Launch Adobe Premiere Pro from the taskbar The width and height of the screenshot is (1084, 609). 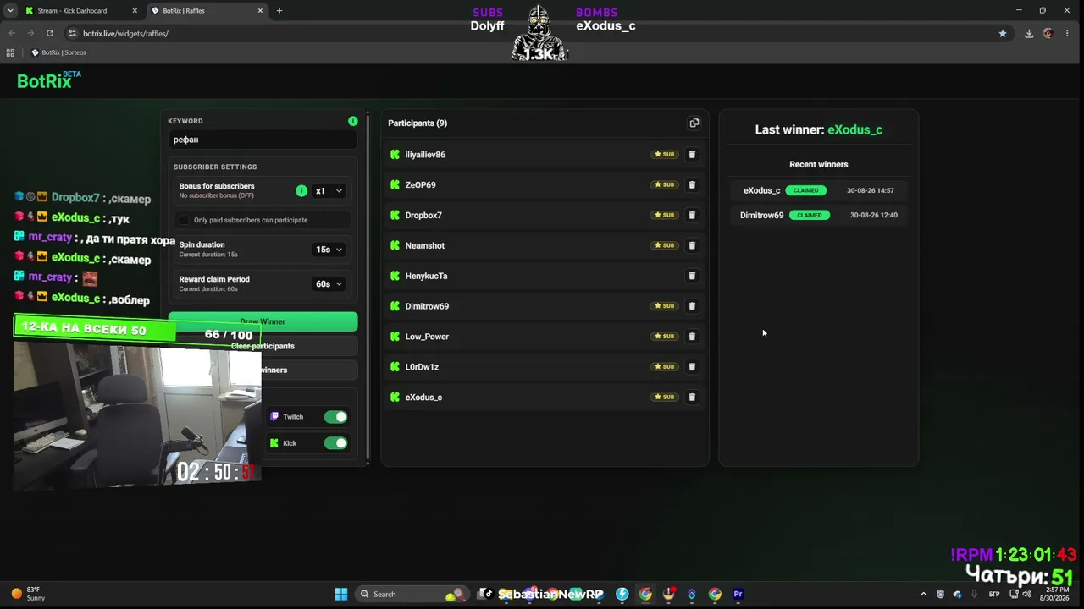coord(738,595)
